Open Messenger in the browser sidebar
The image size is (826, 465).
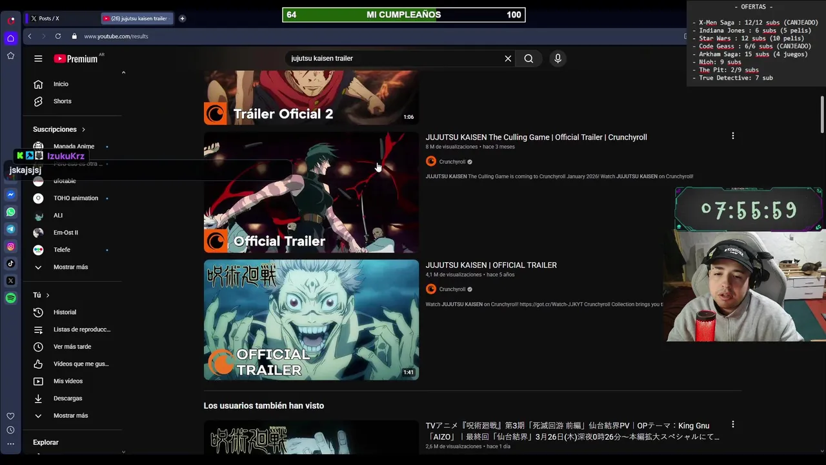coord(11,194)
